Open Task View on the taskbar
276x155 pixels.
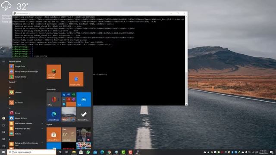pos(67,152)
